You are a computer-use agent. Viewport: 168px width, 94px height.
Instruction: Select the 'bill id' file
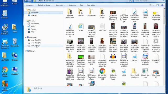click(124, 72)
